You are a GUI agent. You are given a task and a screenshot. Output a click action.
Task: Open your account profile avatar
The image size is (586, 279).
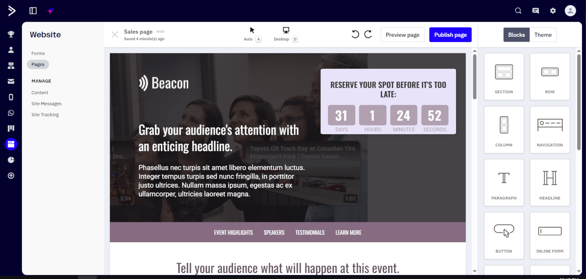(570, 10)
